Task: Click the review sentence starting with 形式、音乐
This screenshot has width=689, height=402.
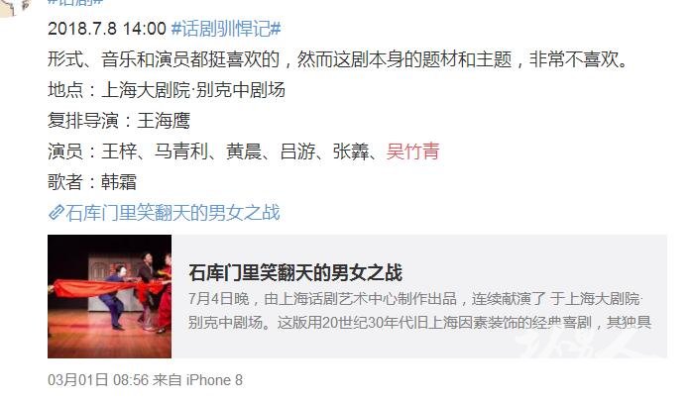Action: [x=338, y=59]
